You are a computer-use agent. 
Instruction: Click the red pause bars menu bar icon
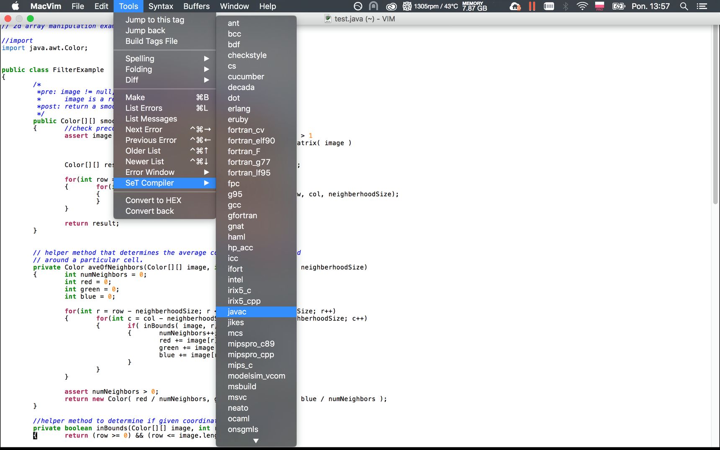(532, 6)
